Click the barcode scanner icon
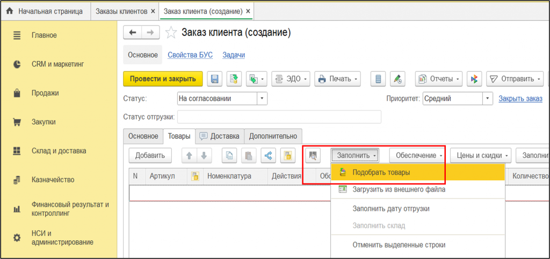 coord(313,156)
